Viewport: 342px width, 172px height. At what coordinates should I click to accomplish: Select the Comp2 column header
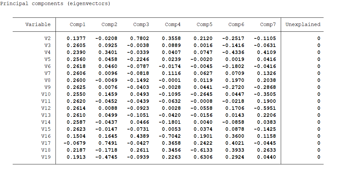pos(109,24)
